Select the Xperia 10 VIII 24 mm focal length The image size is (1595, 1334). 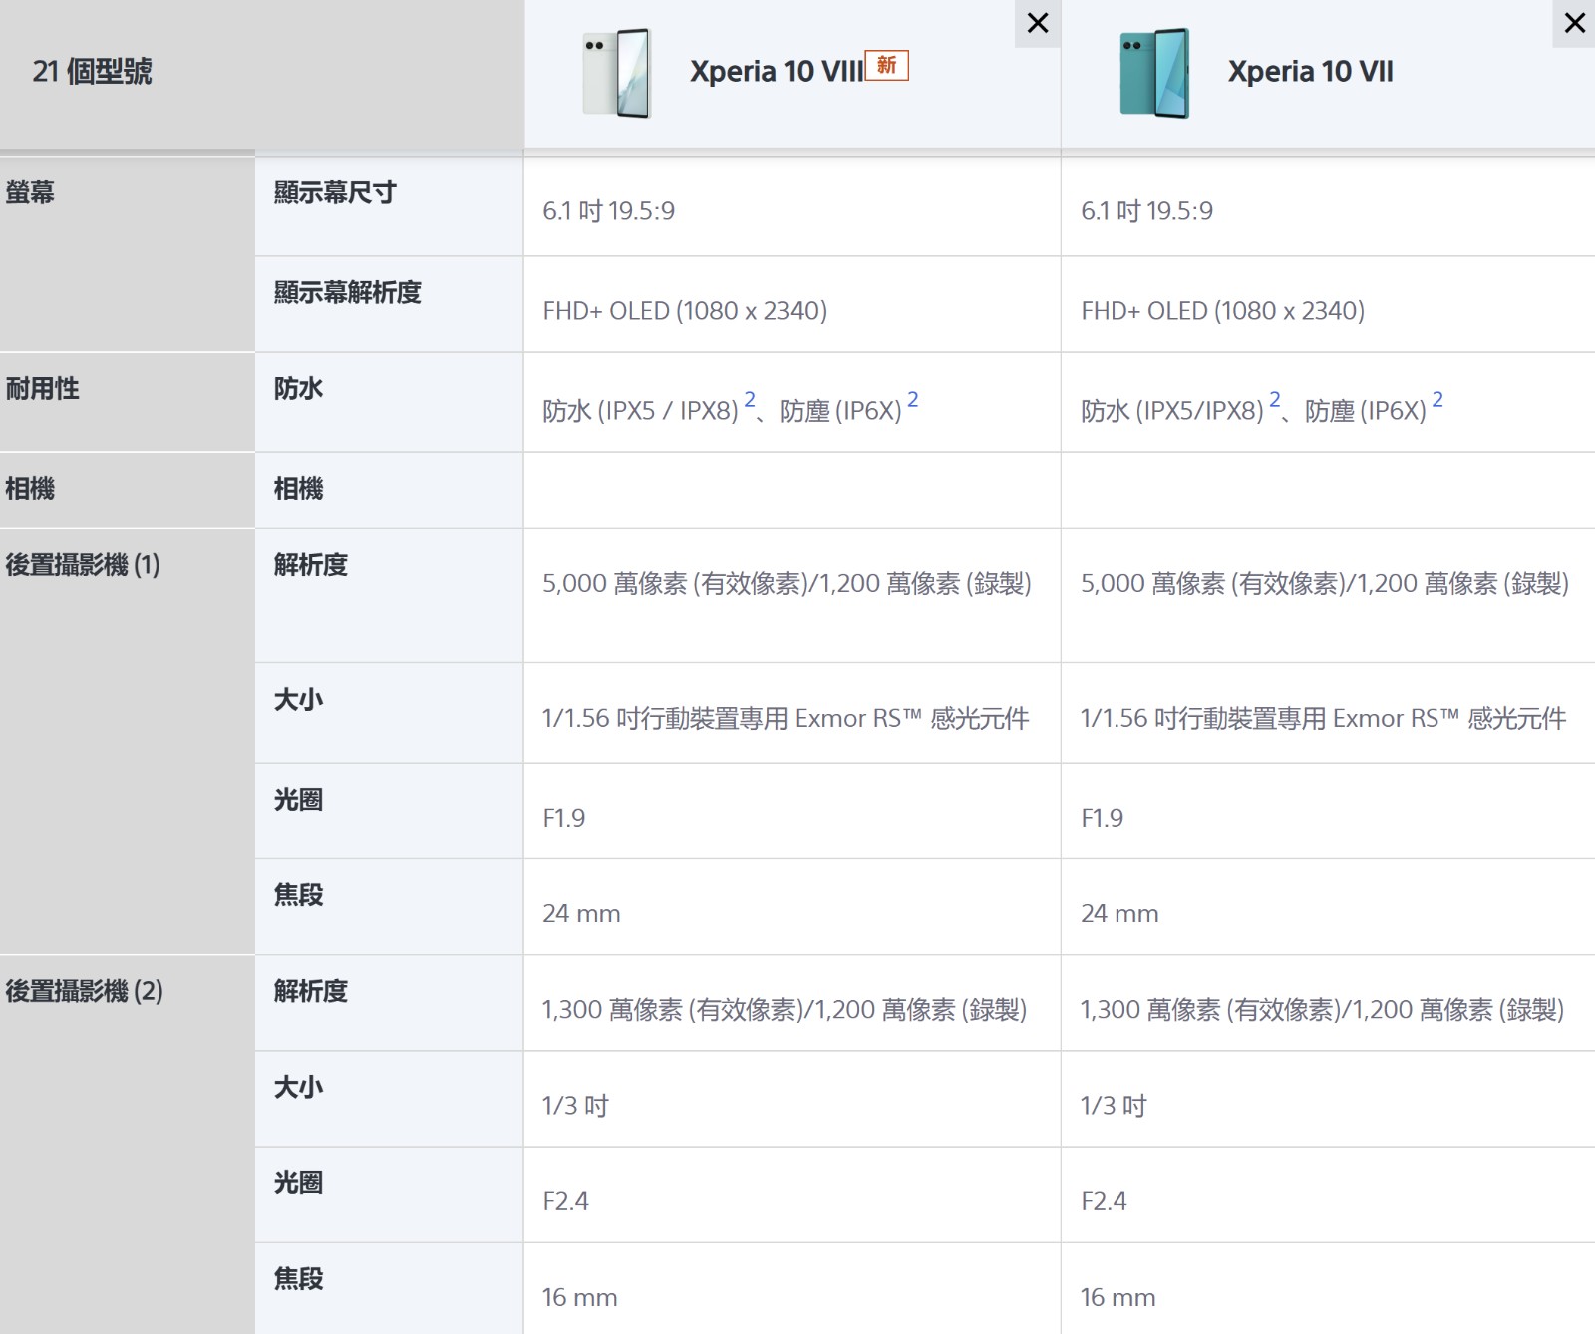tap(581, 913)
